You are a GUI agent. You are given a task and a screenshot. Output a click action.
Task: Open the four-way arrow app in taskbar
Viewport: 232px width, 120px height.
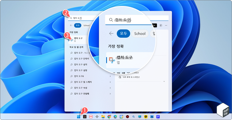97,117
